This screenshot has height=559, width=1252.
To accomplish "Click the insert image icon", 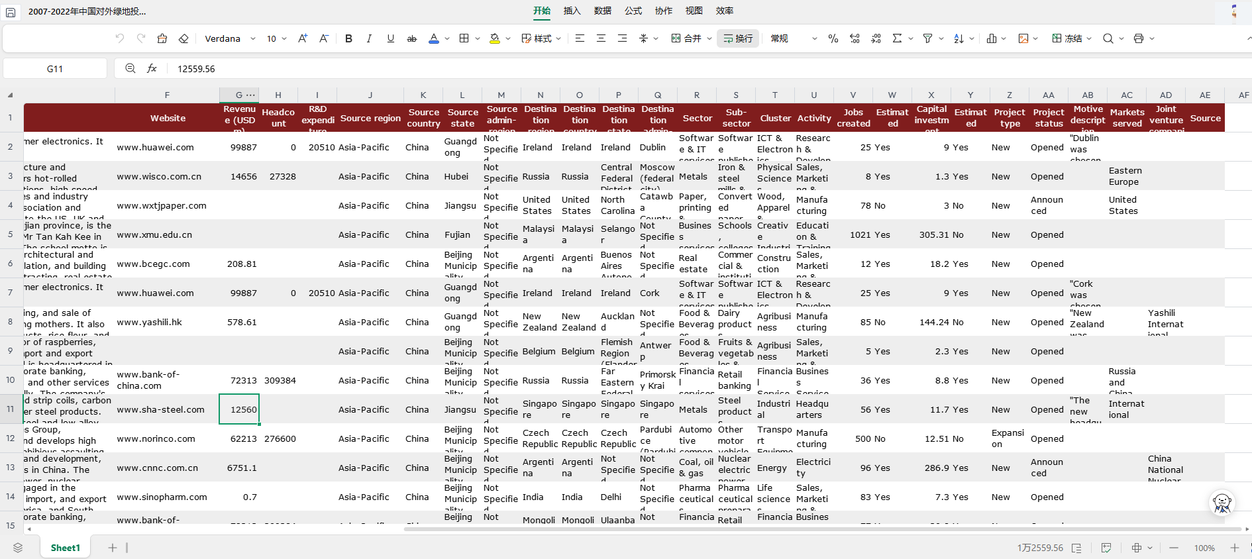I will (x=1023, y=38).
